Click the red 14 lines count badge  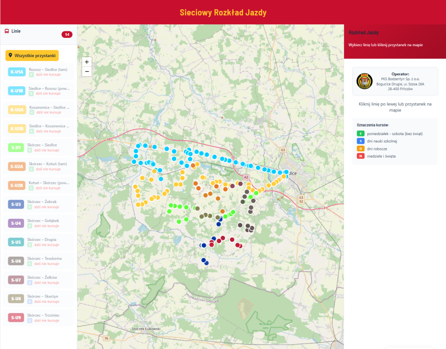pos(67,35)
